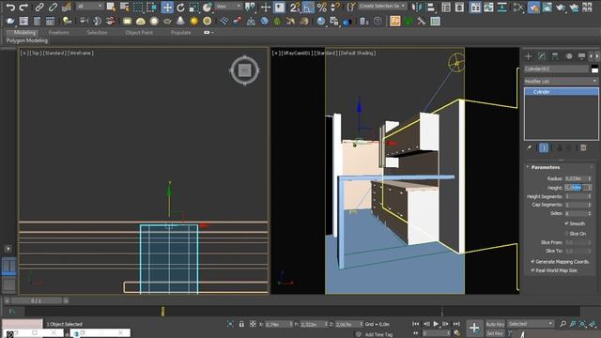This screenshot has height=338, width=601.
Task: Redo the last undone action
Action: 23,7
